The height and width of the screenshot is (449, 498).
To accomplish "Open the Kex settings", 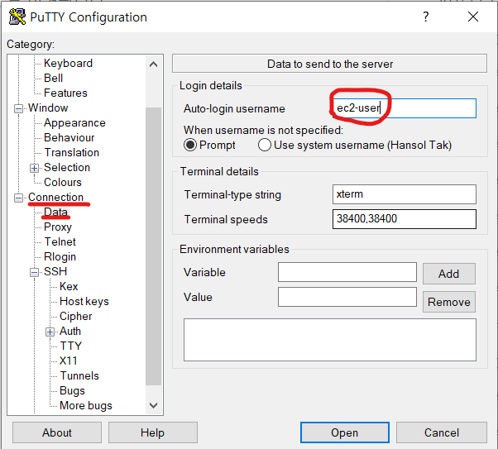I will (x=69, y=286).
